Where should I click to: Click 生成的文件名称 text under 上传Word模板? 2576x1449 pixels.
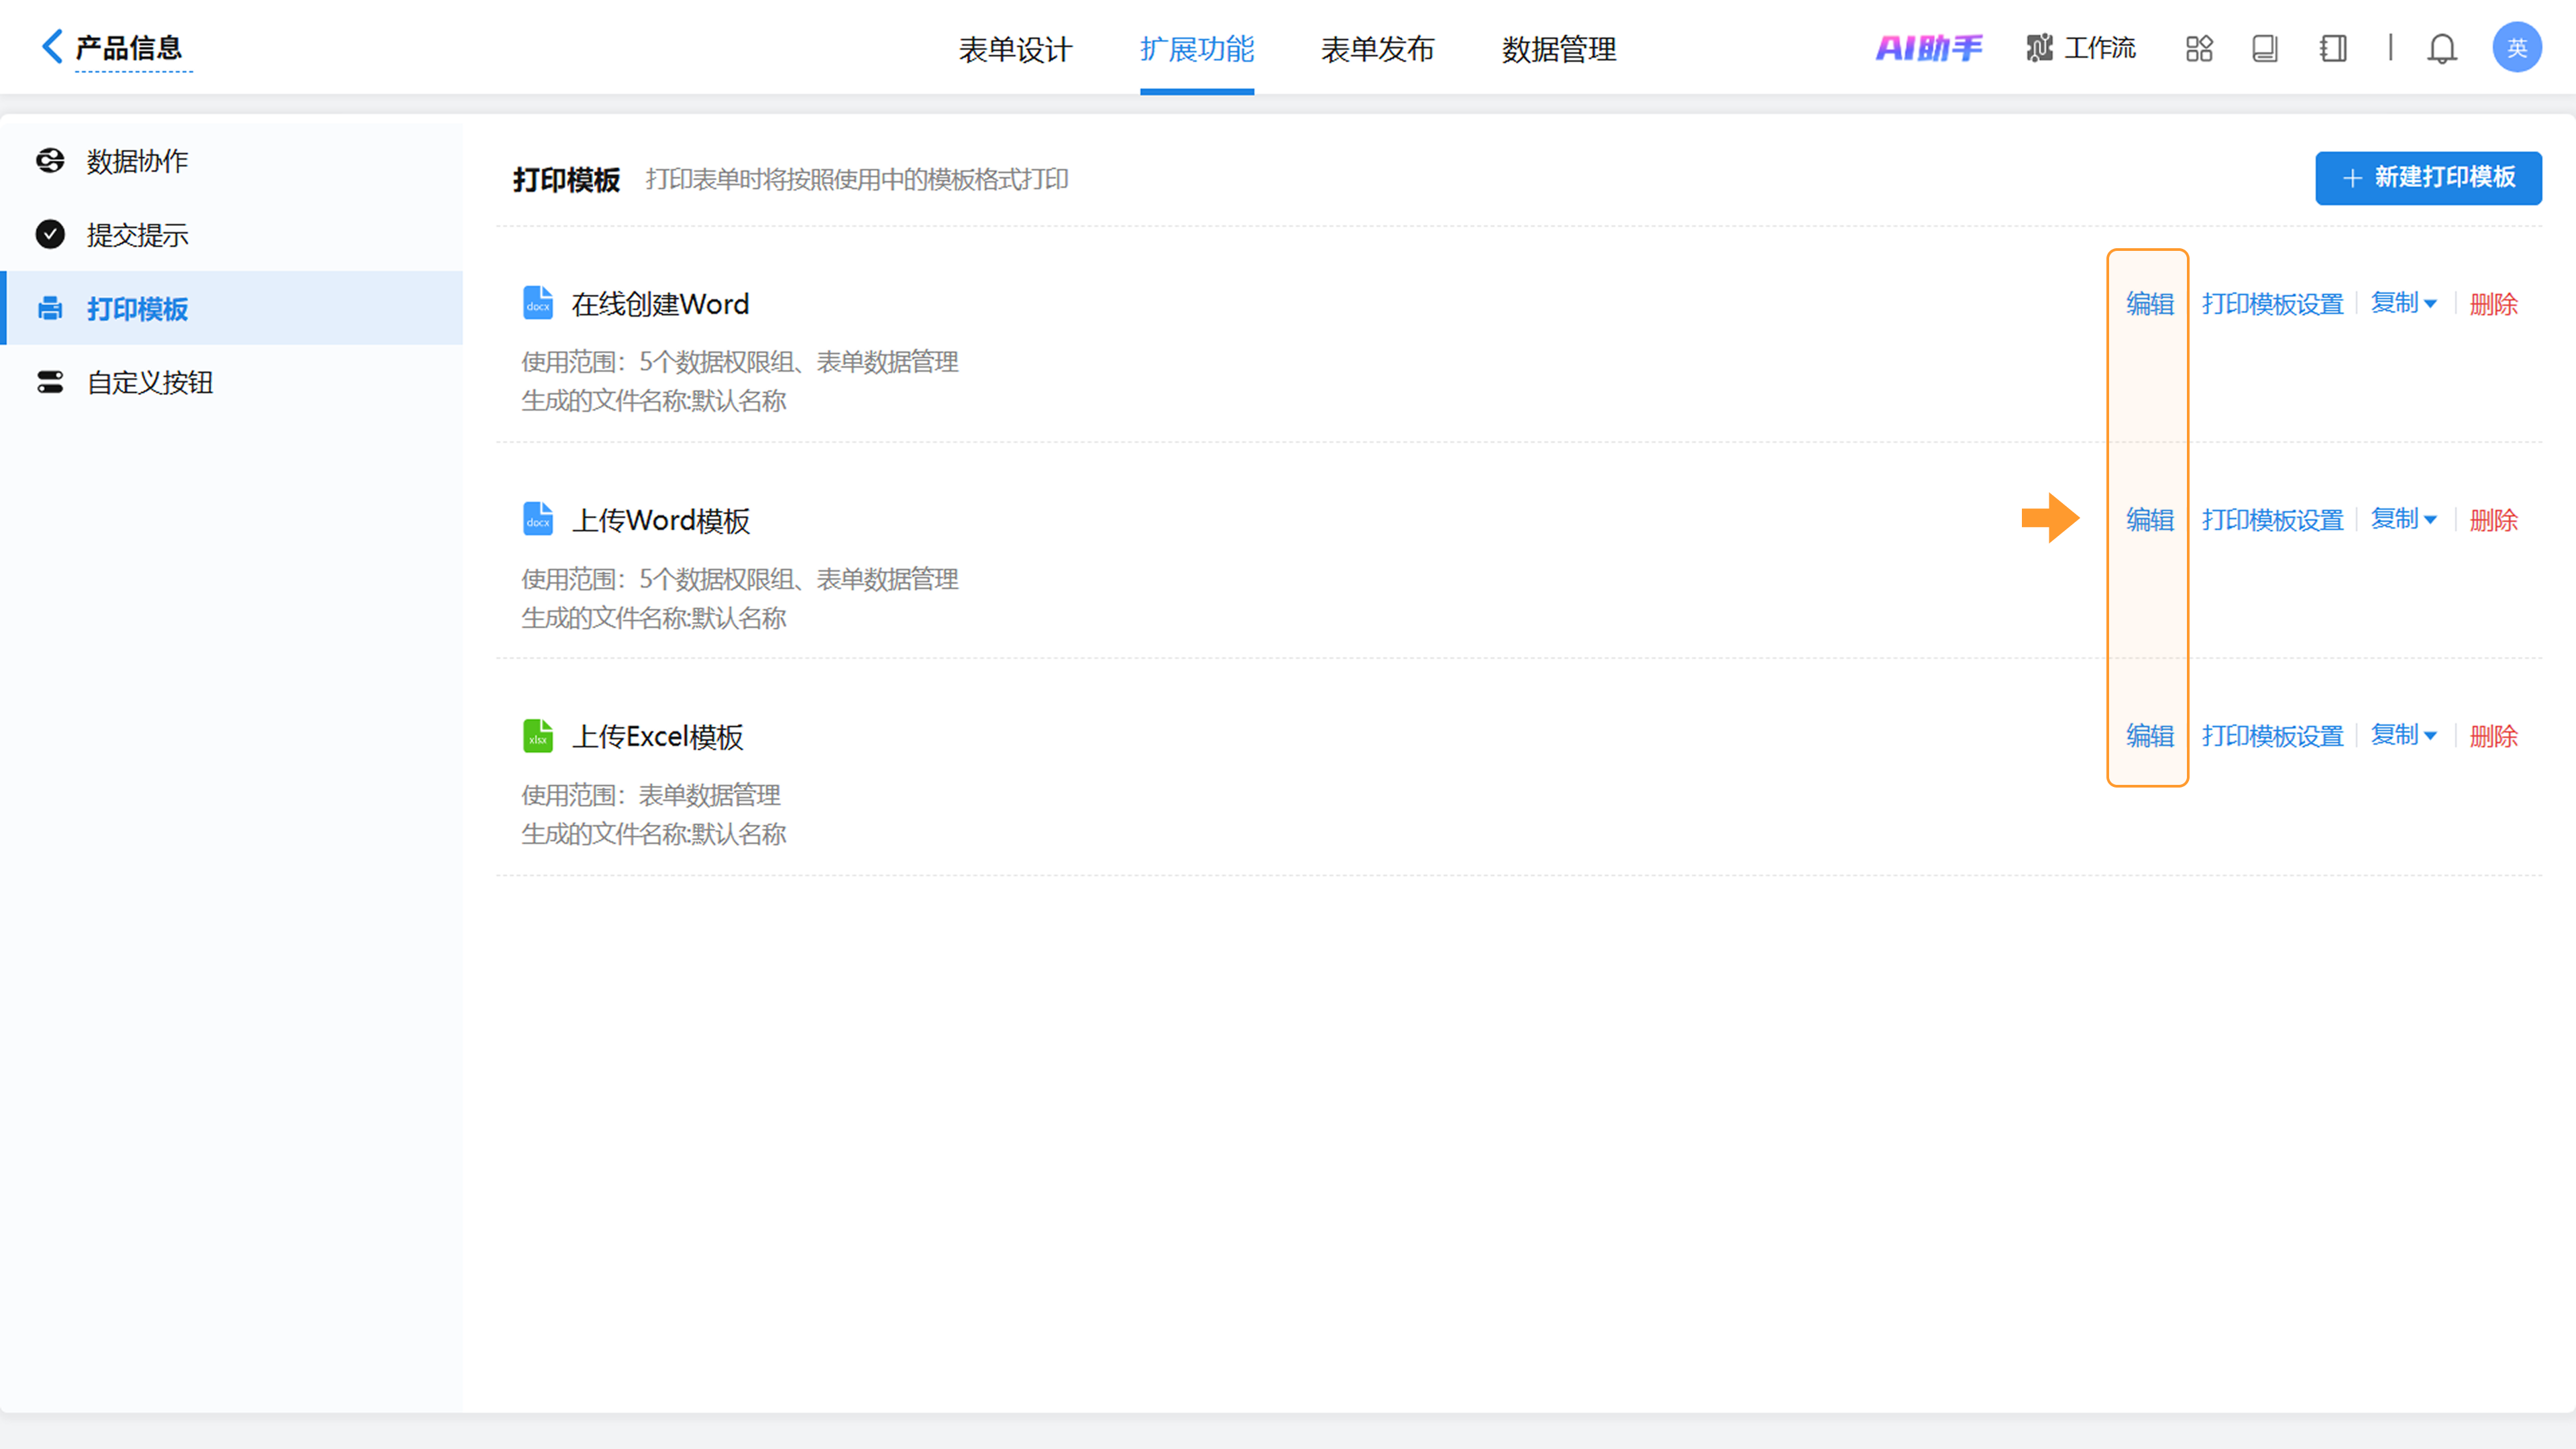click(653, 618)
